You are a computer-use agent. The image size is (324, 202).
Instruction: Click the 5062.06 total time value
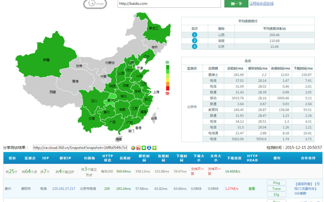coord(238,139)
